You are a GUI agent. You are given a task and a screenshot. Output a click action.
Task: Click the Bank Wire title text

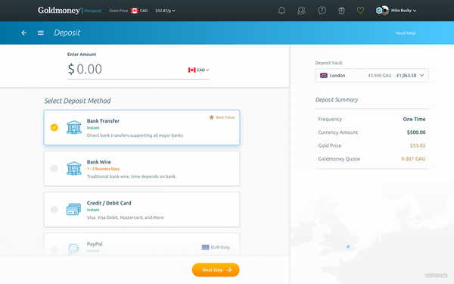[98, 162]
